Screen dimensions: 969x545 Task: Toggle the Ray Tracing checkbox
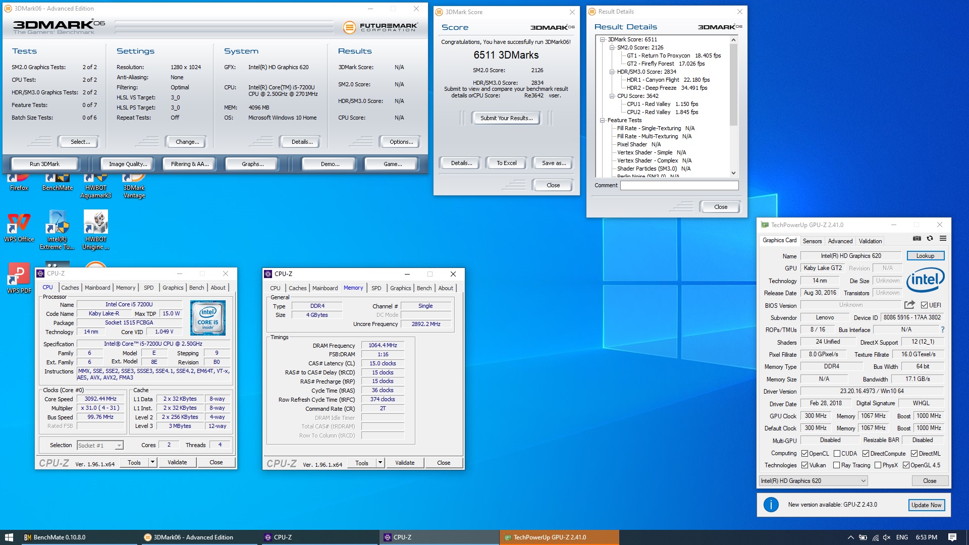click(x=837, y=465)
